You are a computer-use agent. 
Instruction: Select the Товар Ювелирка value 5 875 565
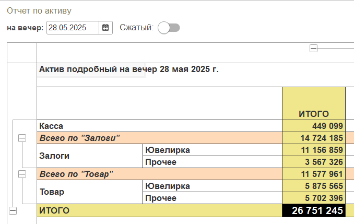tap(314, 186)
